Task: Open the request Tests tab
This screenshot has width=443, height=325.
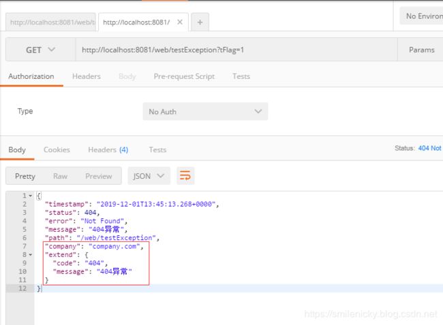Action: click(x=241, y=76)
